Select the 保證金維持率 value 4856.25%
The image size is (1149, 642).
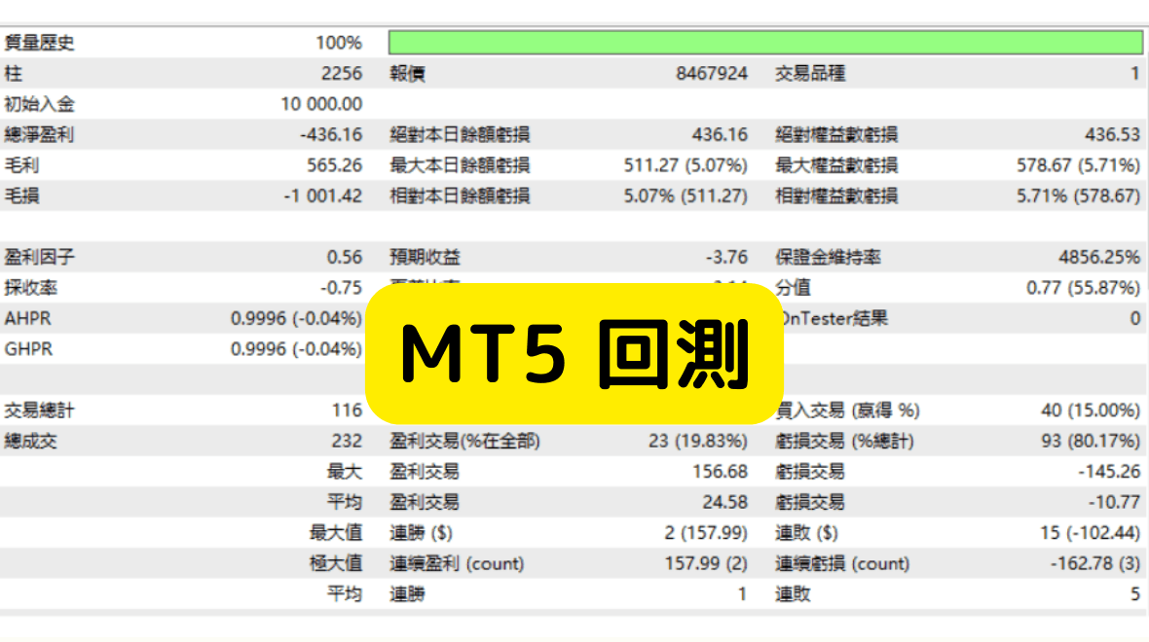click(x=1098, y=258)
